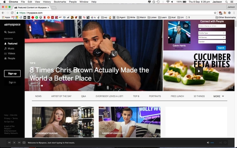Open the Apps bookmarks shortcut
Viewport: 237px width, 148px height.
click(x=6, y=17)
